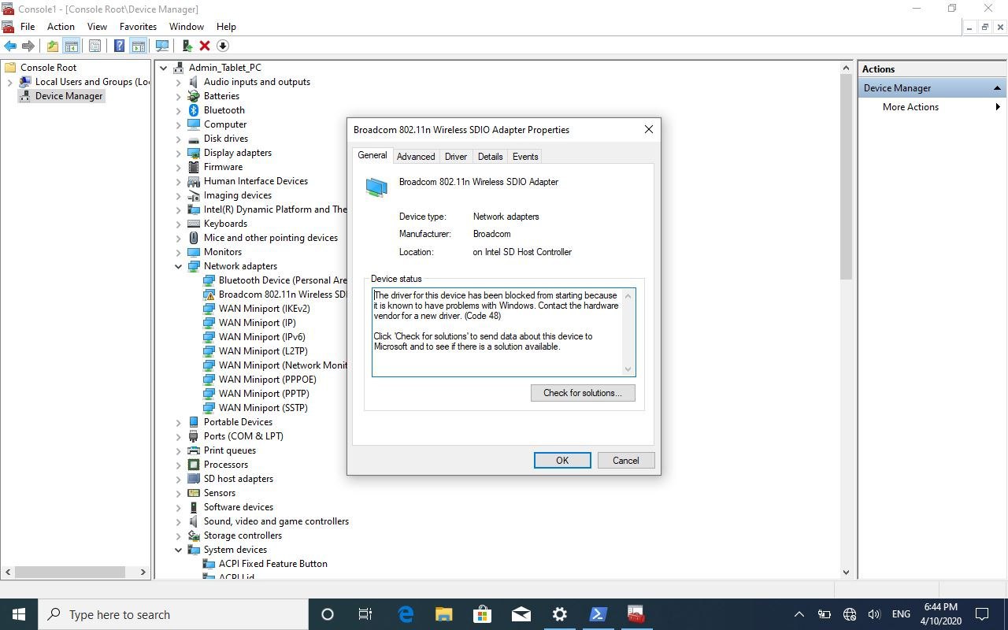Screen dimensions: 1008x630
Task: Switch to the Advanced tab
Action: pos(416,157)
